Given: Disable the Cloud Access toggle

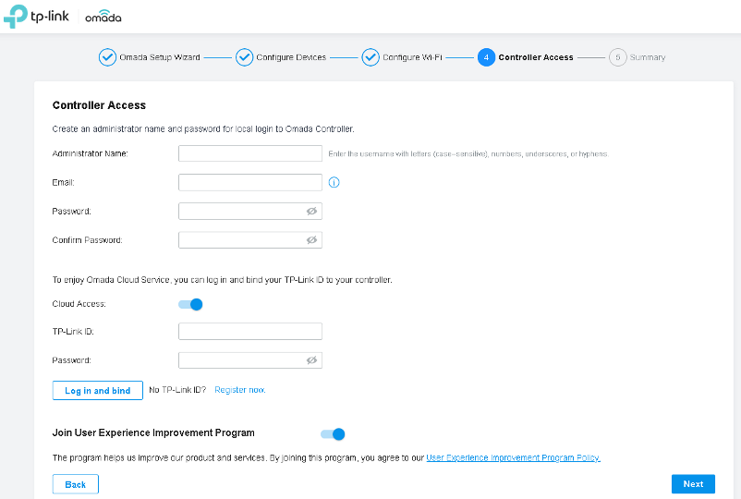Looking at the screenshot, I should [x=190, y=304].
